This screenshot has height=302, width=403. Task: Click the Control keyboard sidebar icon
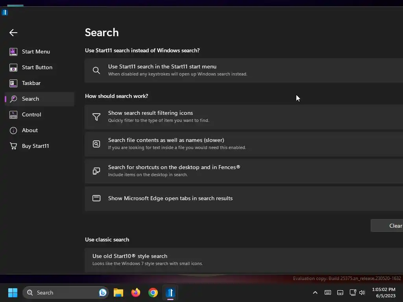(13, 114)
